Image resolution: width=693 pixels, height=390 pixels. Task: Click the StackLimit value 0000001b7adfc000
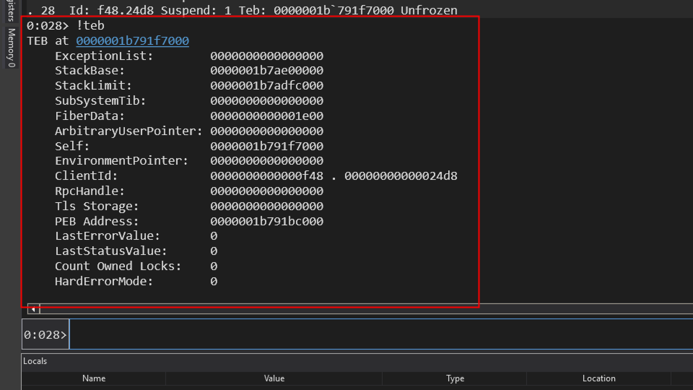[x=267, y=86]
